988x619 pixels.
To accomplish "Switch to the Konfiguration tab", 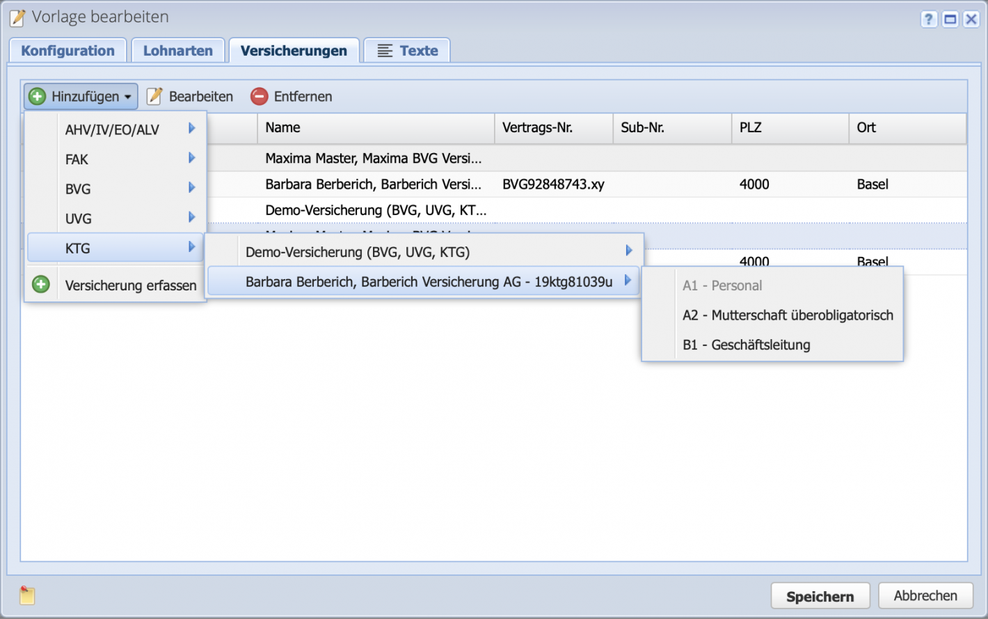I will [x=67, y=49].
